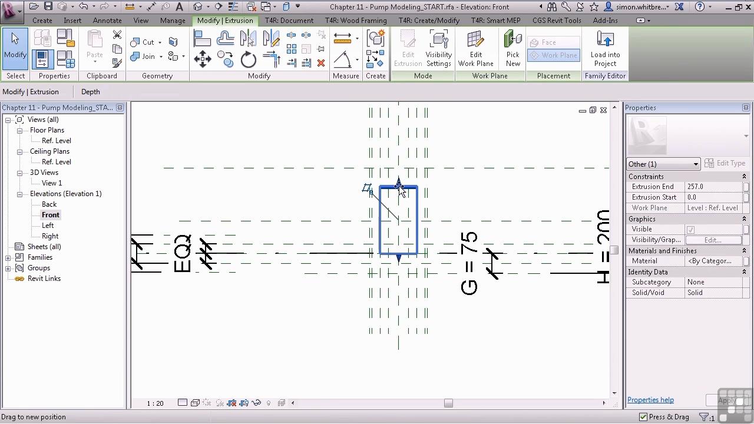
Task: Toggle temporary hide/isolate in view bar
Action: click(256, 403)
